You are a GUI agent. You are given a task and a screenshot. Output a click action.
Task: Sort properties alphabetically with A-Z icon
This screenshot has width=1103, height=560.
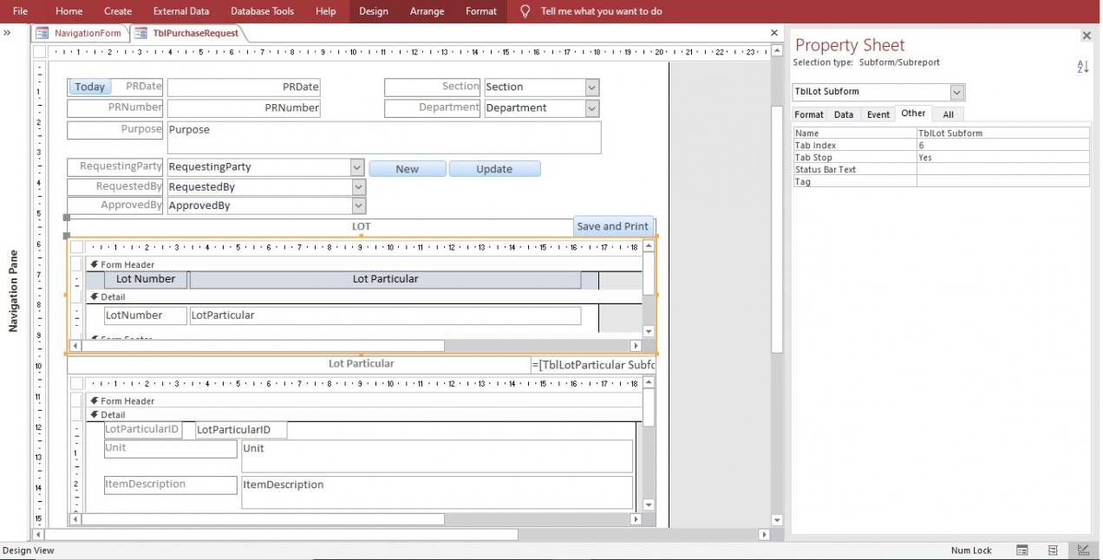1082,67
